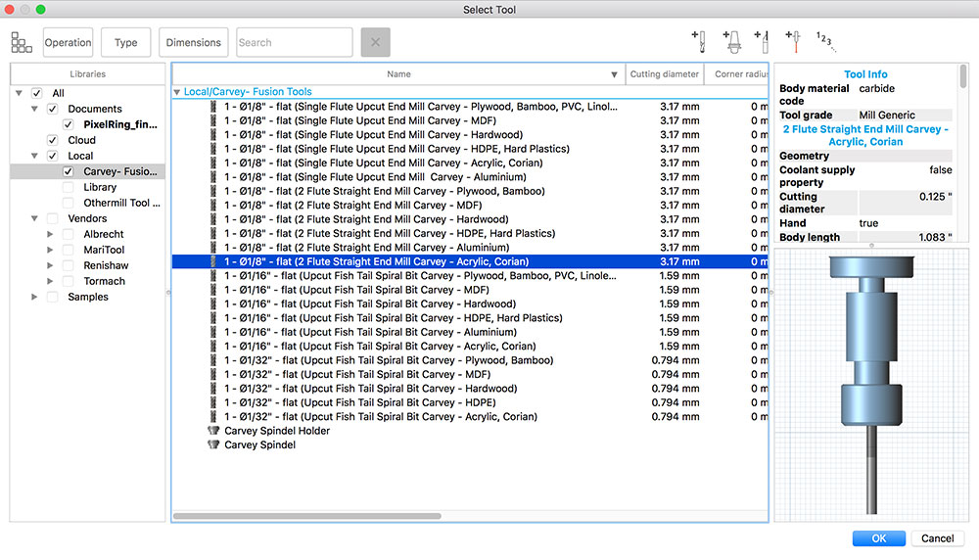This screenshot has width=979, height=560.
Task: Collapse the All libraries tree node
Action: click(x=19, y=93)
